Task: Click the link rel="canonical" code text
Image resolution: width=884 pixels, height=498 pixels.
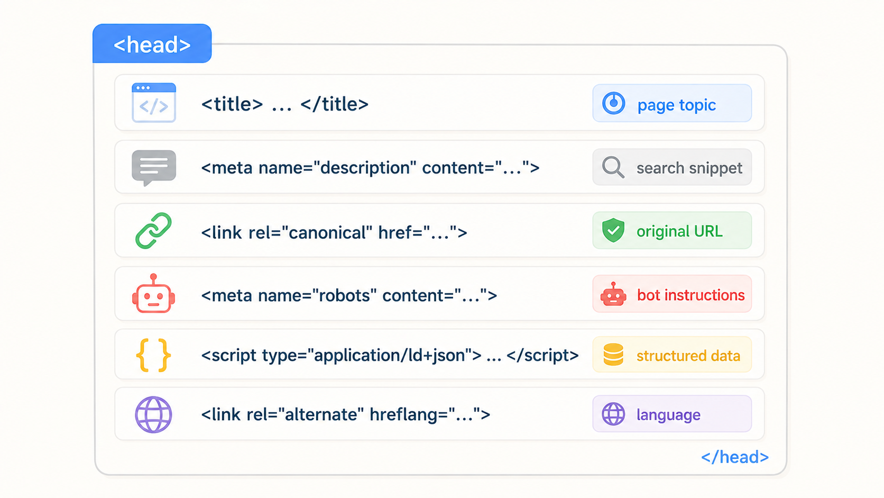Action: tap(334, 232)
